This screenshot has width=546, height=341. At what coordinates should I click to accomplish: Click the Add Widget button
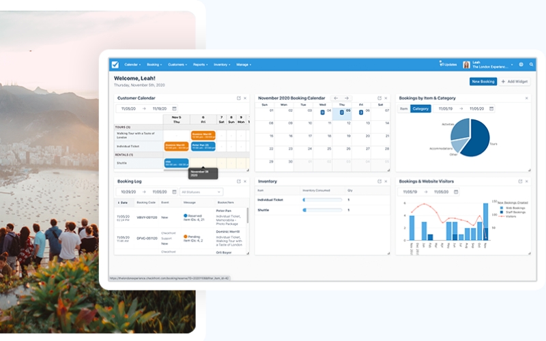[x=514, y=81]
